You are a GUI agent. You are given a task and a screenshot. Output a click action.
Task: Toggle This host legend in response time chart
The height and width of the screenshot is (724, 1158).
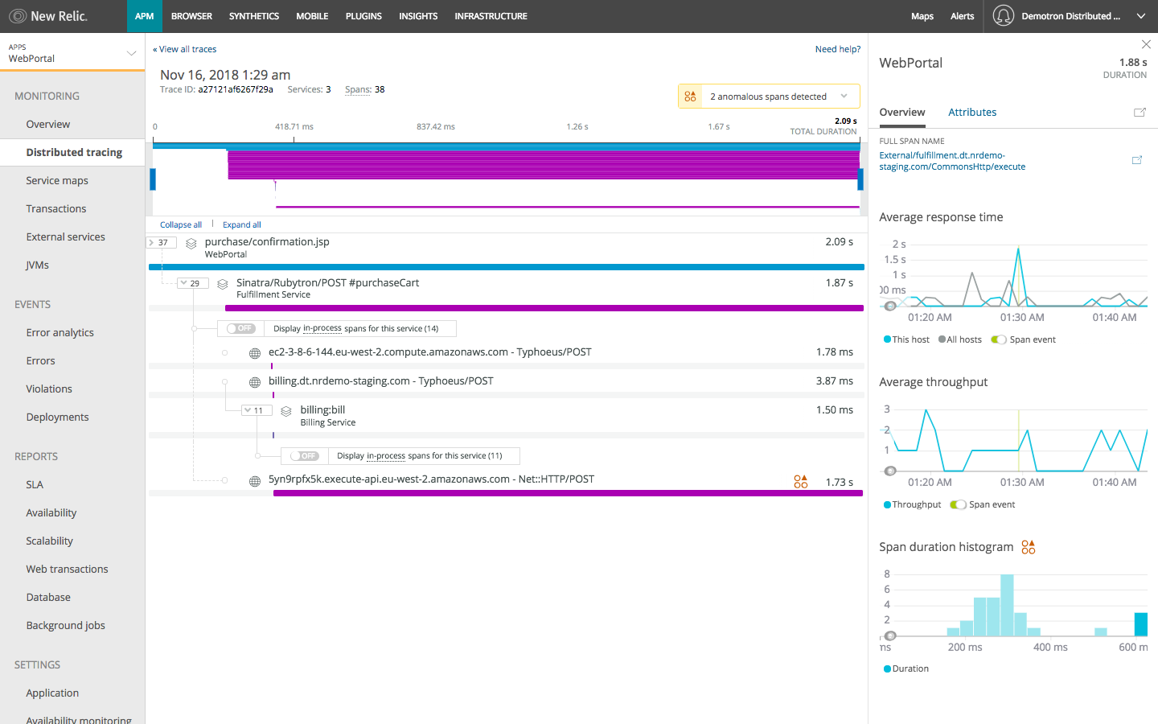pos(906,339)
